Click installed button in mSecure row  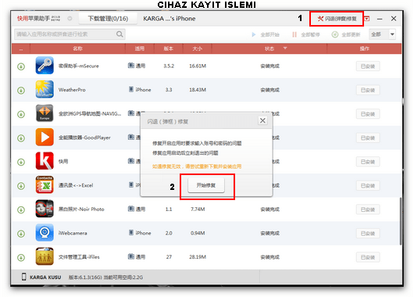[368, 66]
